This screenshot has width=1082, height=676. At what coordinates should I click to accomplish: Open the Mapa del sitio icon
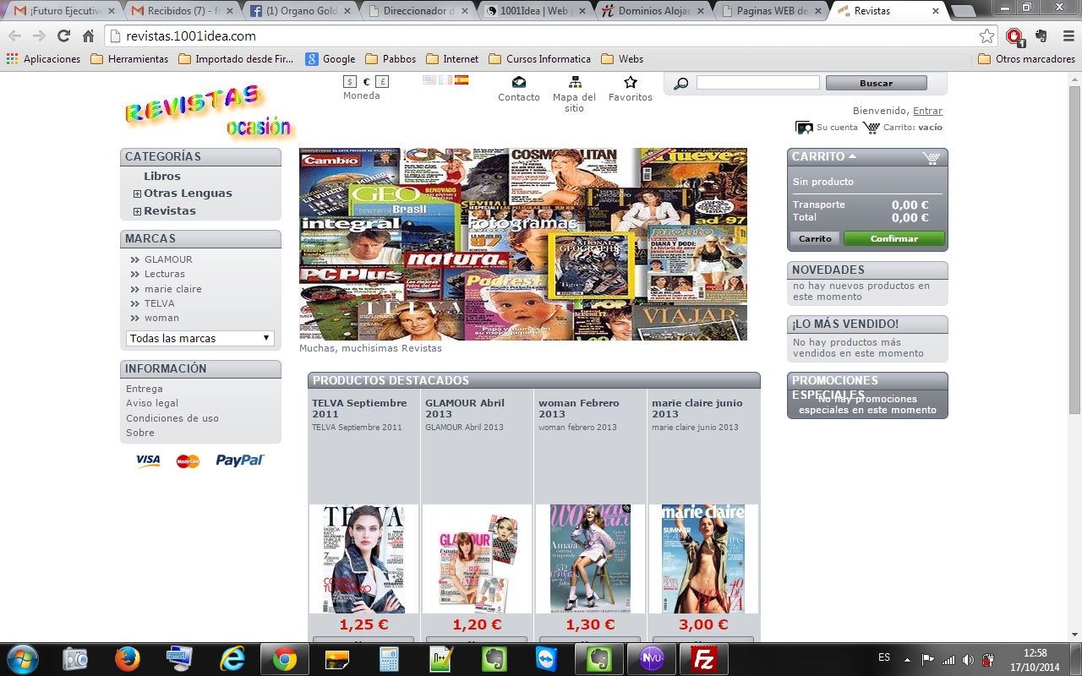pyautogui.click(x=575, y=82)
